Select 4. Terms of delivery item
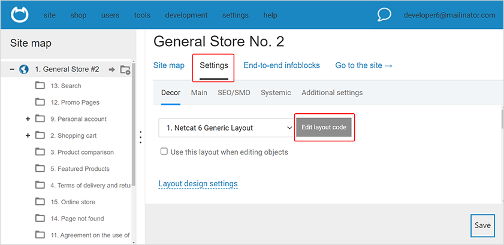Screen dimensions: 504x245 pos(91,185)
